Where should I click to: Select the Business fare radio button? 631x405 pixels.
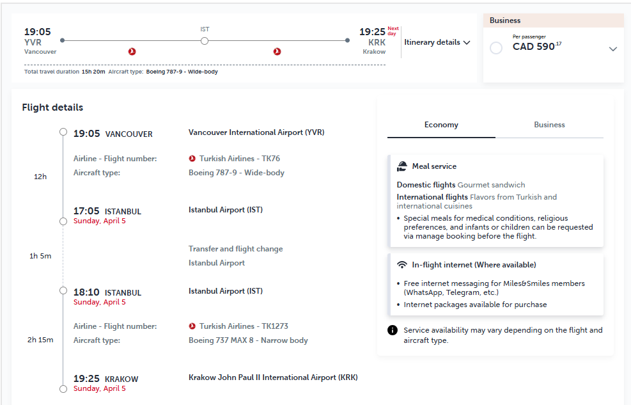(x=496, y=48)
